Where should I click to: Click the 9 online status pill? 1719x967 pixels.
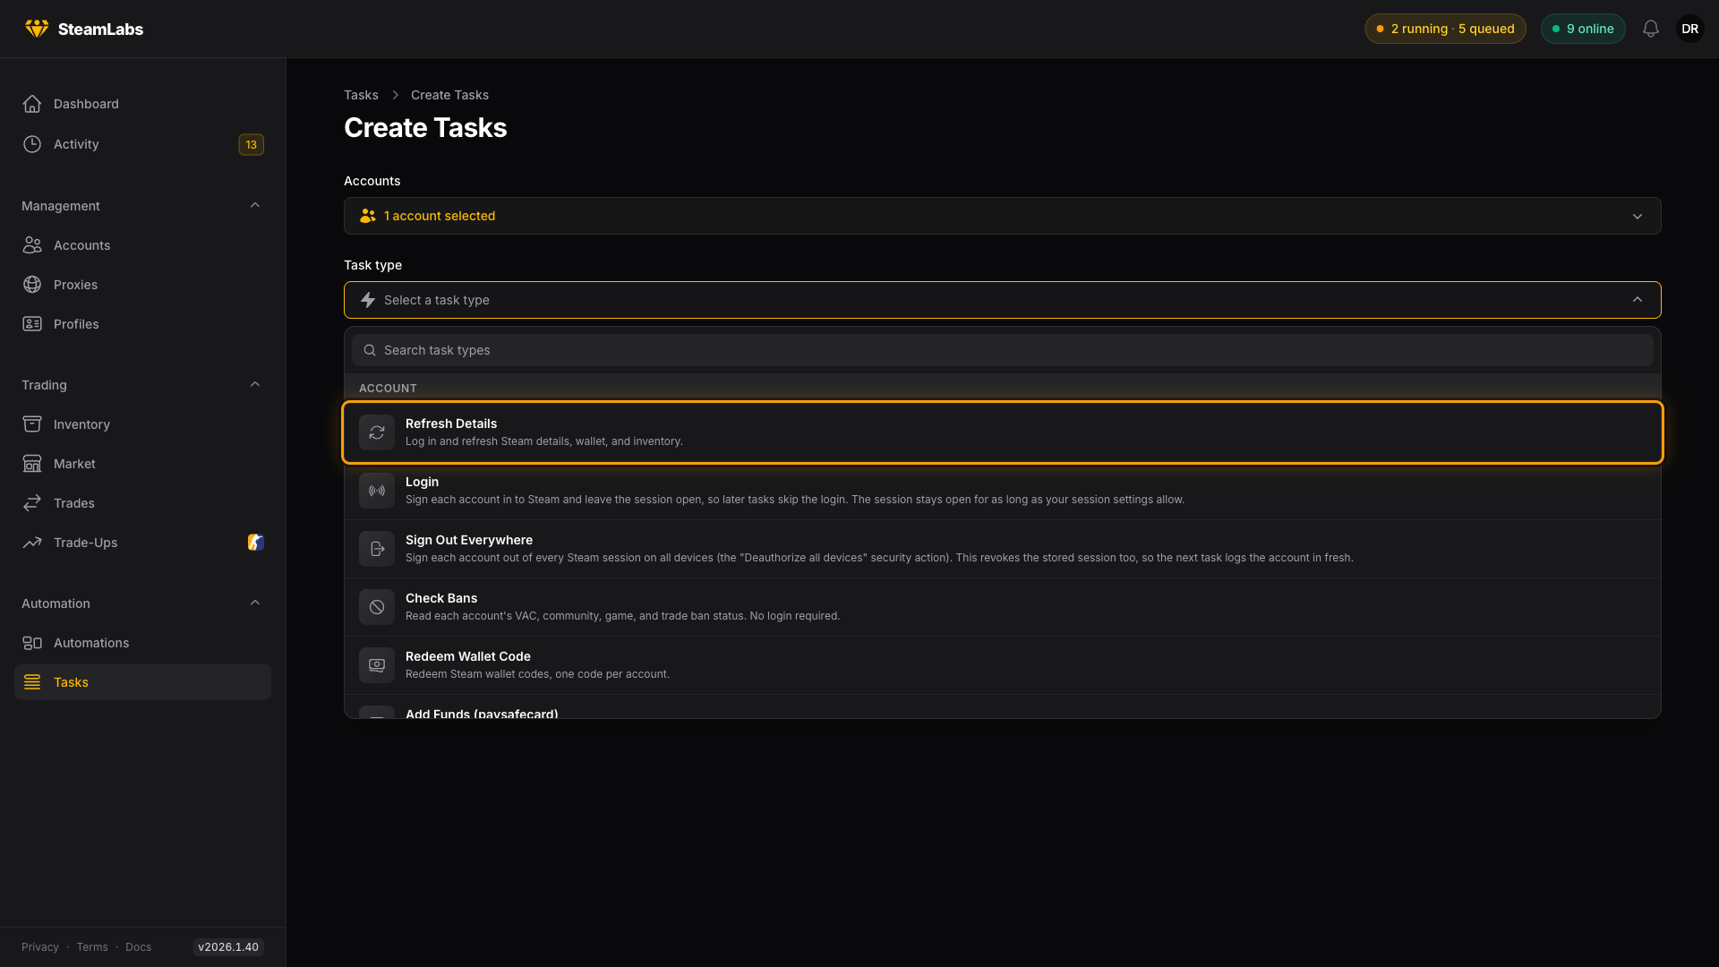click(1583, 29)
